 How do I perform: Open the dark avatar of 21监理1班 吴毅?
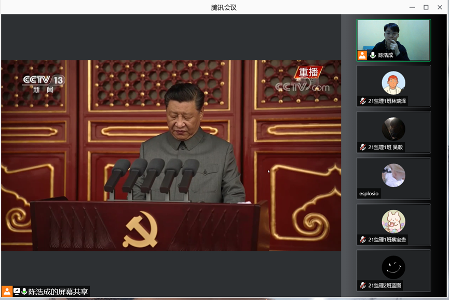click(393, 129)
